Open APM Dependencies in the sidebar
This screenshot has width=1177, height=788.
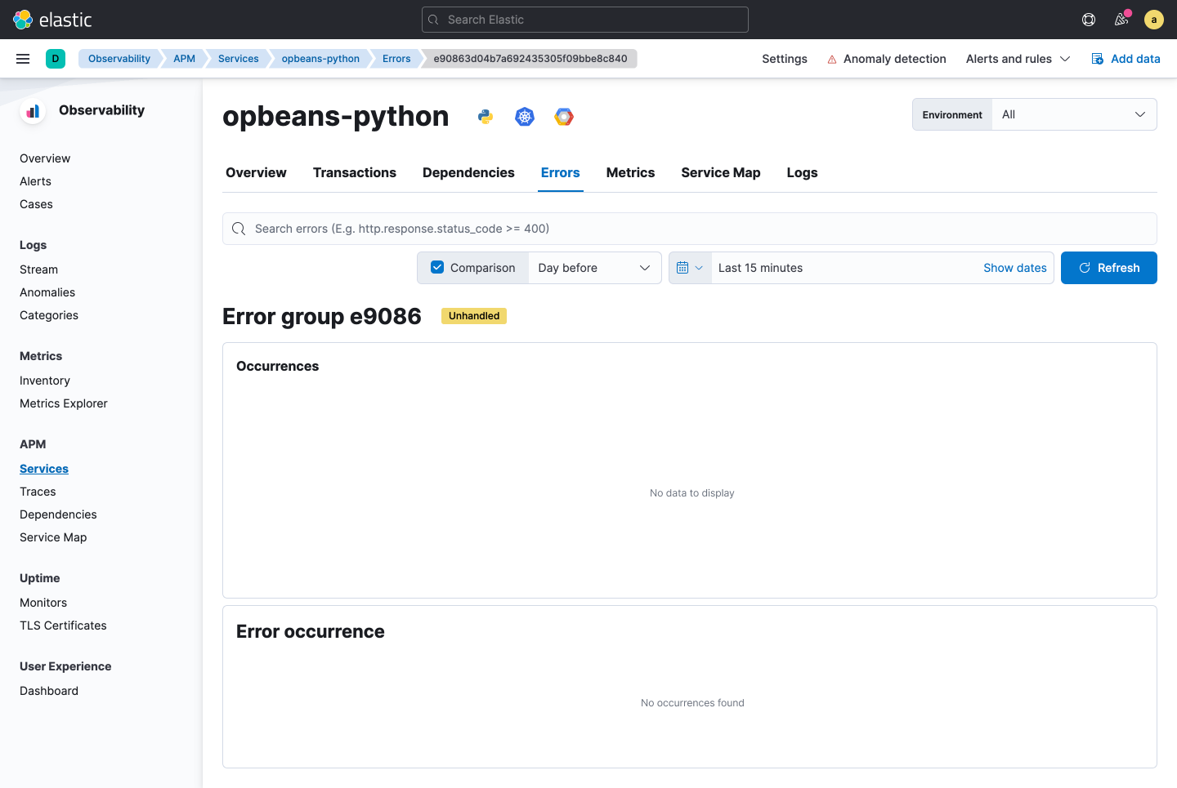pyautogui.click(x=58, y=514)
